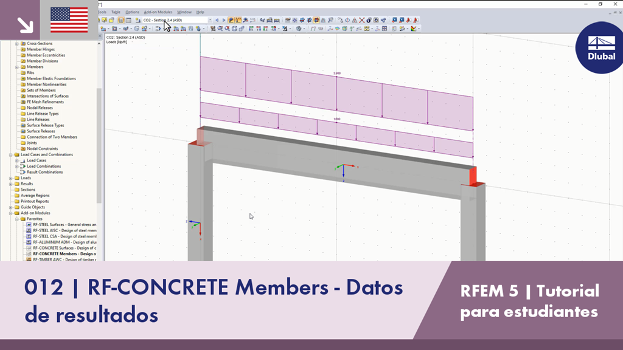Image resolution: width=623 pixels, height=350 pixels.
Task: Open the Help menu
Action: pos(200,12)
